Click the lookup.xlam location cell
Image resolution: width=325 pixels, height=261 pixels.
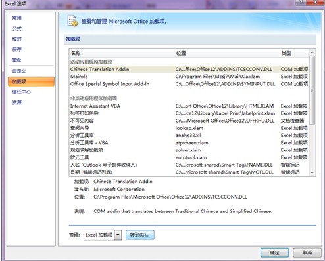coord(189,128)
